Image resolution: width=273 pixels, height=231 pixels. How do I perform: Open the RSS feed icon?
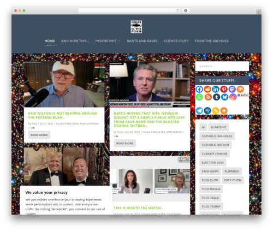click(x=208, y=97)
